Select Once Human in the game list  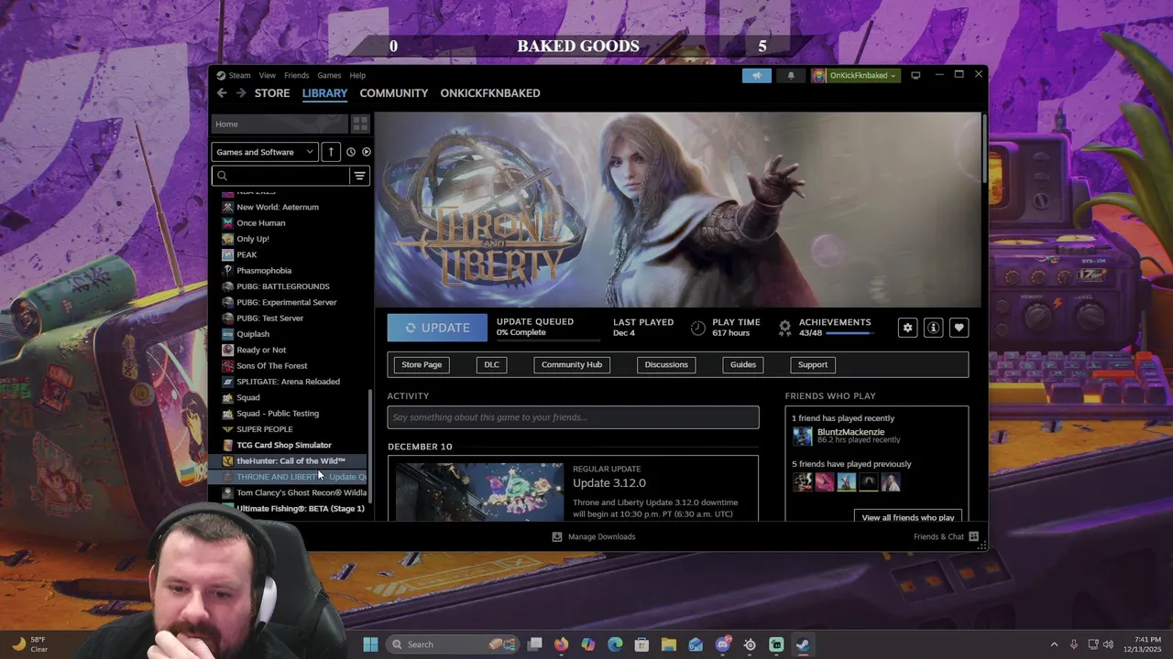point(261,222)
